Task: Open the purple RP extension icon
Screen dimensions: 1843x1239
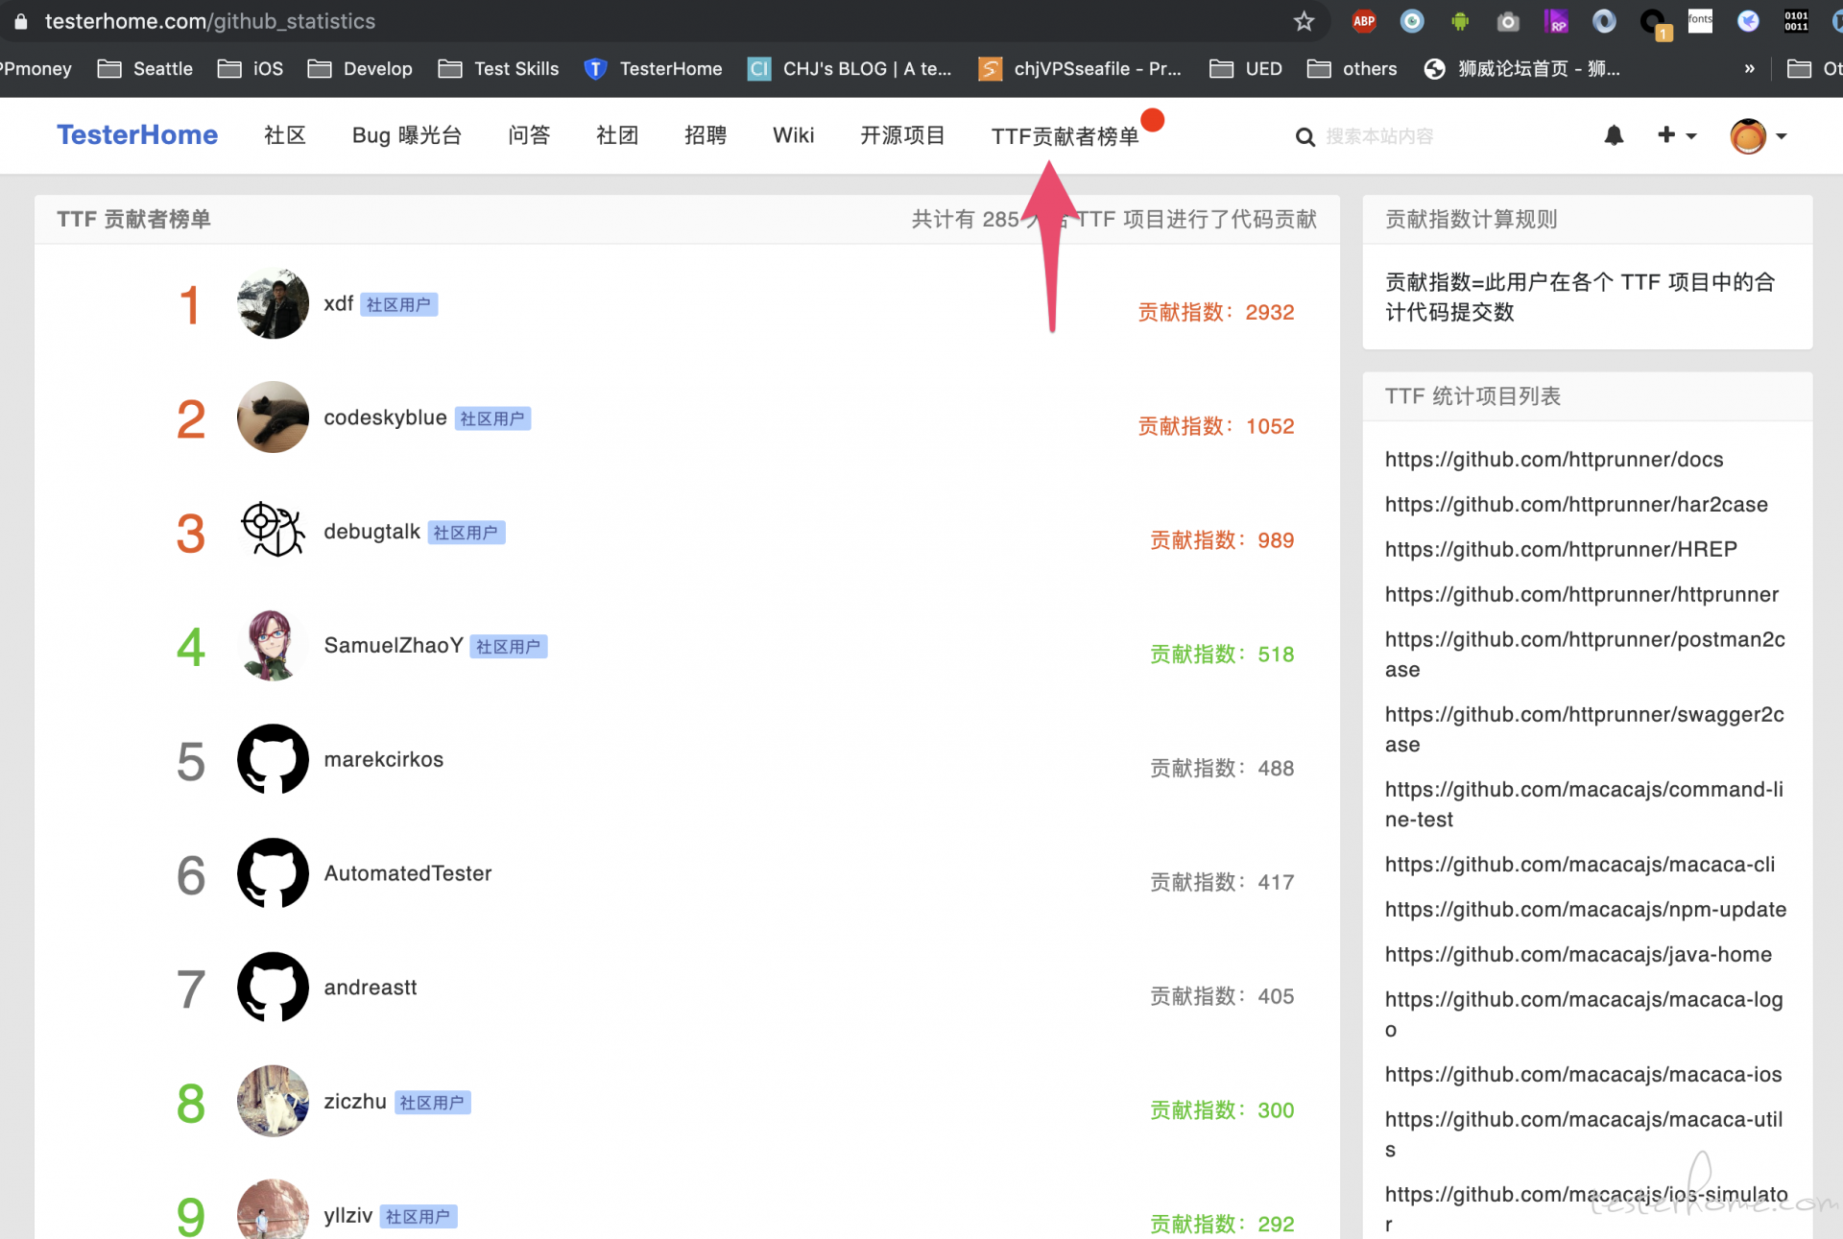Action: click(1556, 21)
